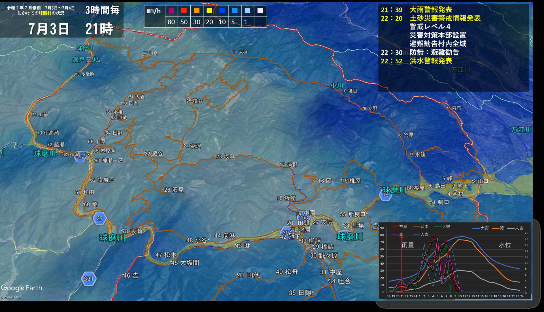Select the magenta 80 mm/h legend swatch
The height and width of the screenshot is (312, 544).
click(x=171, y=10)
